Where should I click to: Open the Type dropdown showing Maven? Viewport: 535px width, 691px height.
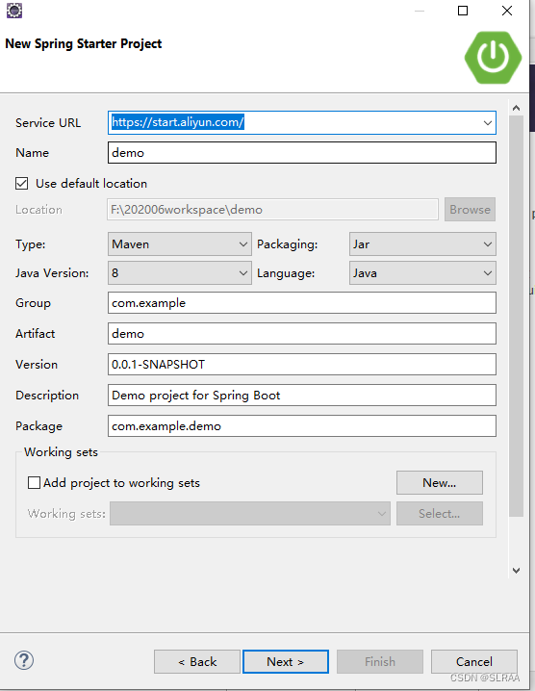click(180, 244)
